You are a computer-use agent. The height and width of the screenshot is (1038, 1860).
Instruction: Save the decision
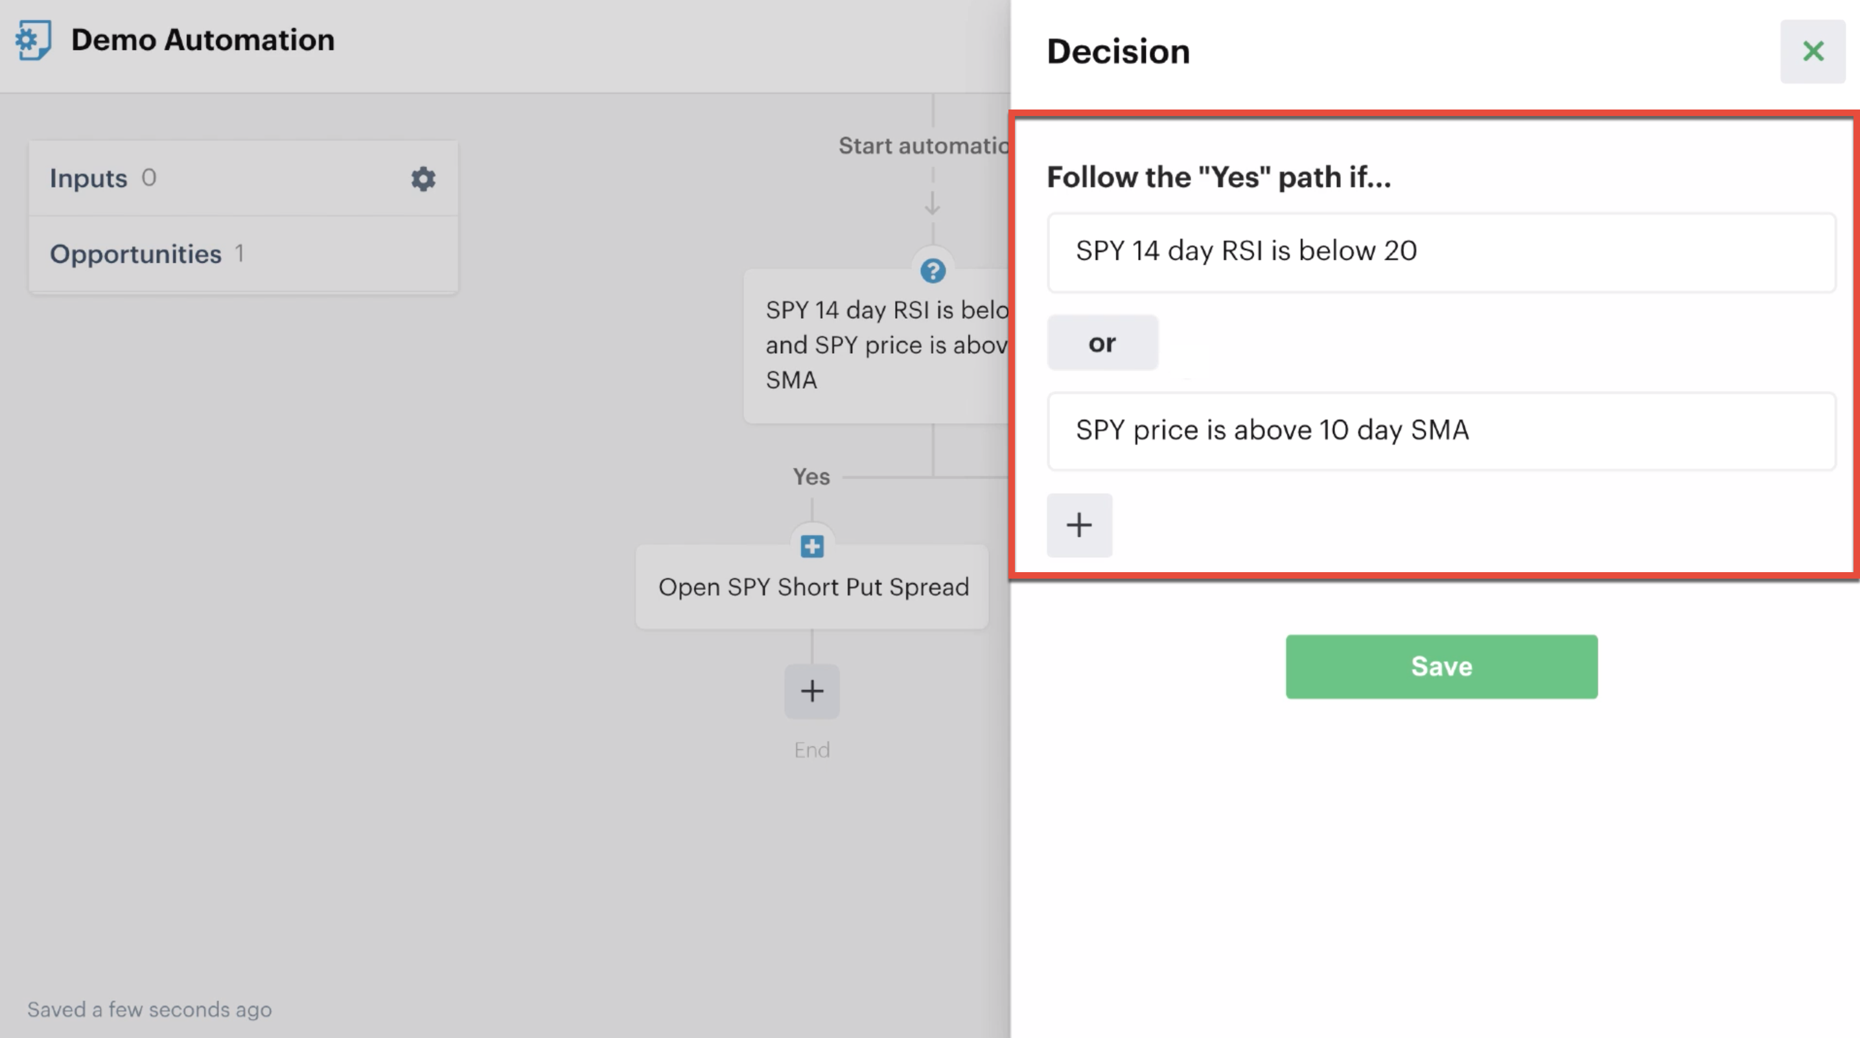point(1441,666)
